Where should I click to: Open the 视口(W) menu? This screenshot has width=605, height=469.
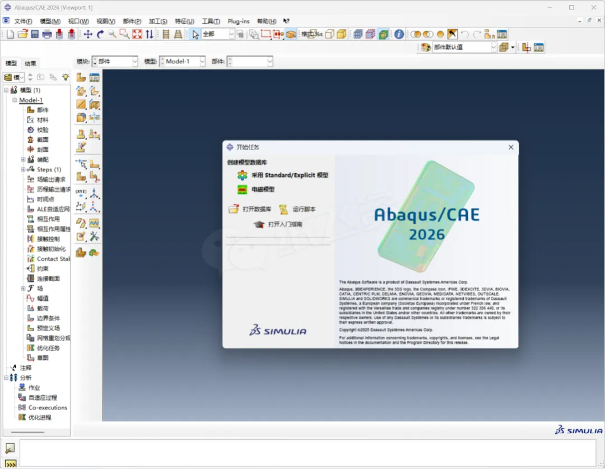coord(78,21)
